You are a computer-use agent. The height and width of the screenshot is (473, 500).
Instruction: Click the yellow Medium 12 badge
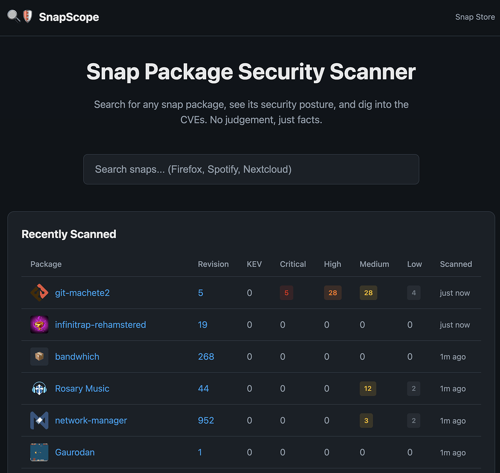point(368,388)
